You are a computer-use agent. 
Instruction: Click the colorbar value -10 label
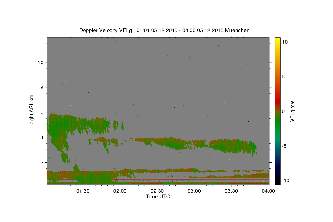[285, 180]
